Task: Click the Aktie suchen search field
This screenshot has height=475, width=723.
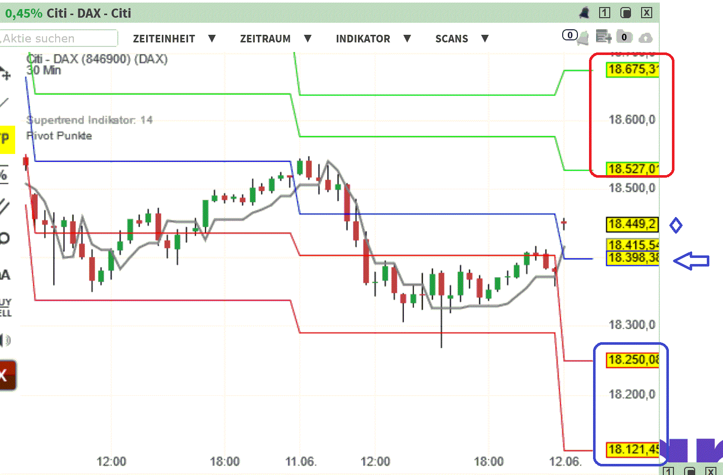Action: coord(58,38)
